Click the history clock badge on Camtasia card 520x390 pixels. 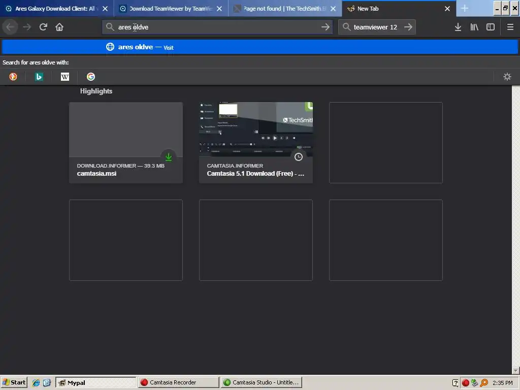[299, 157]
